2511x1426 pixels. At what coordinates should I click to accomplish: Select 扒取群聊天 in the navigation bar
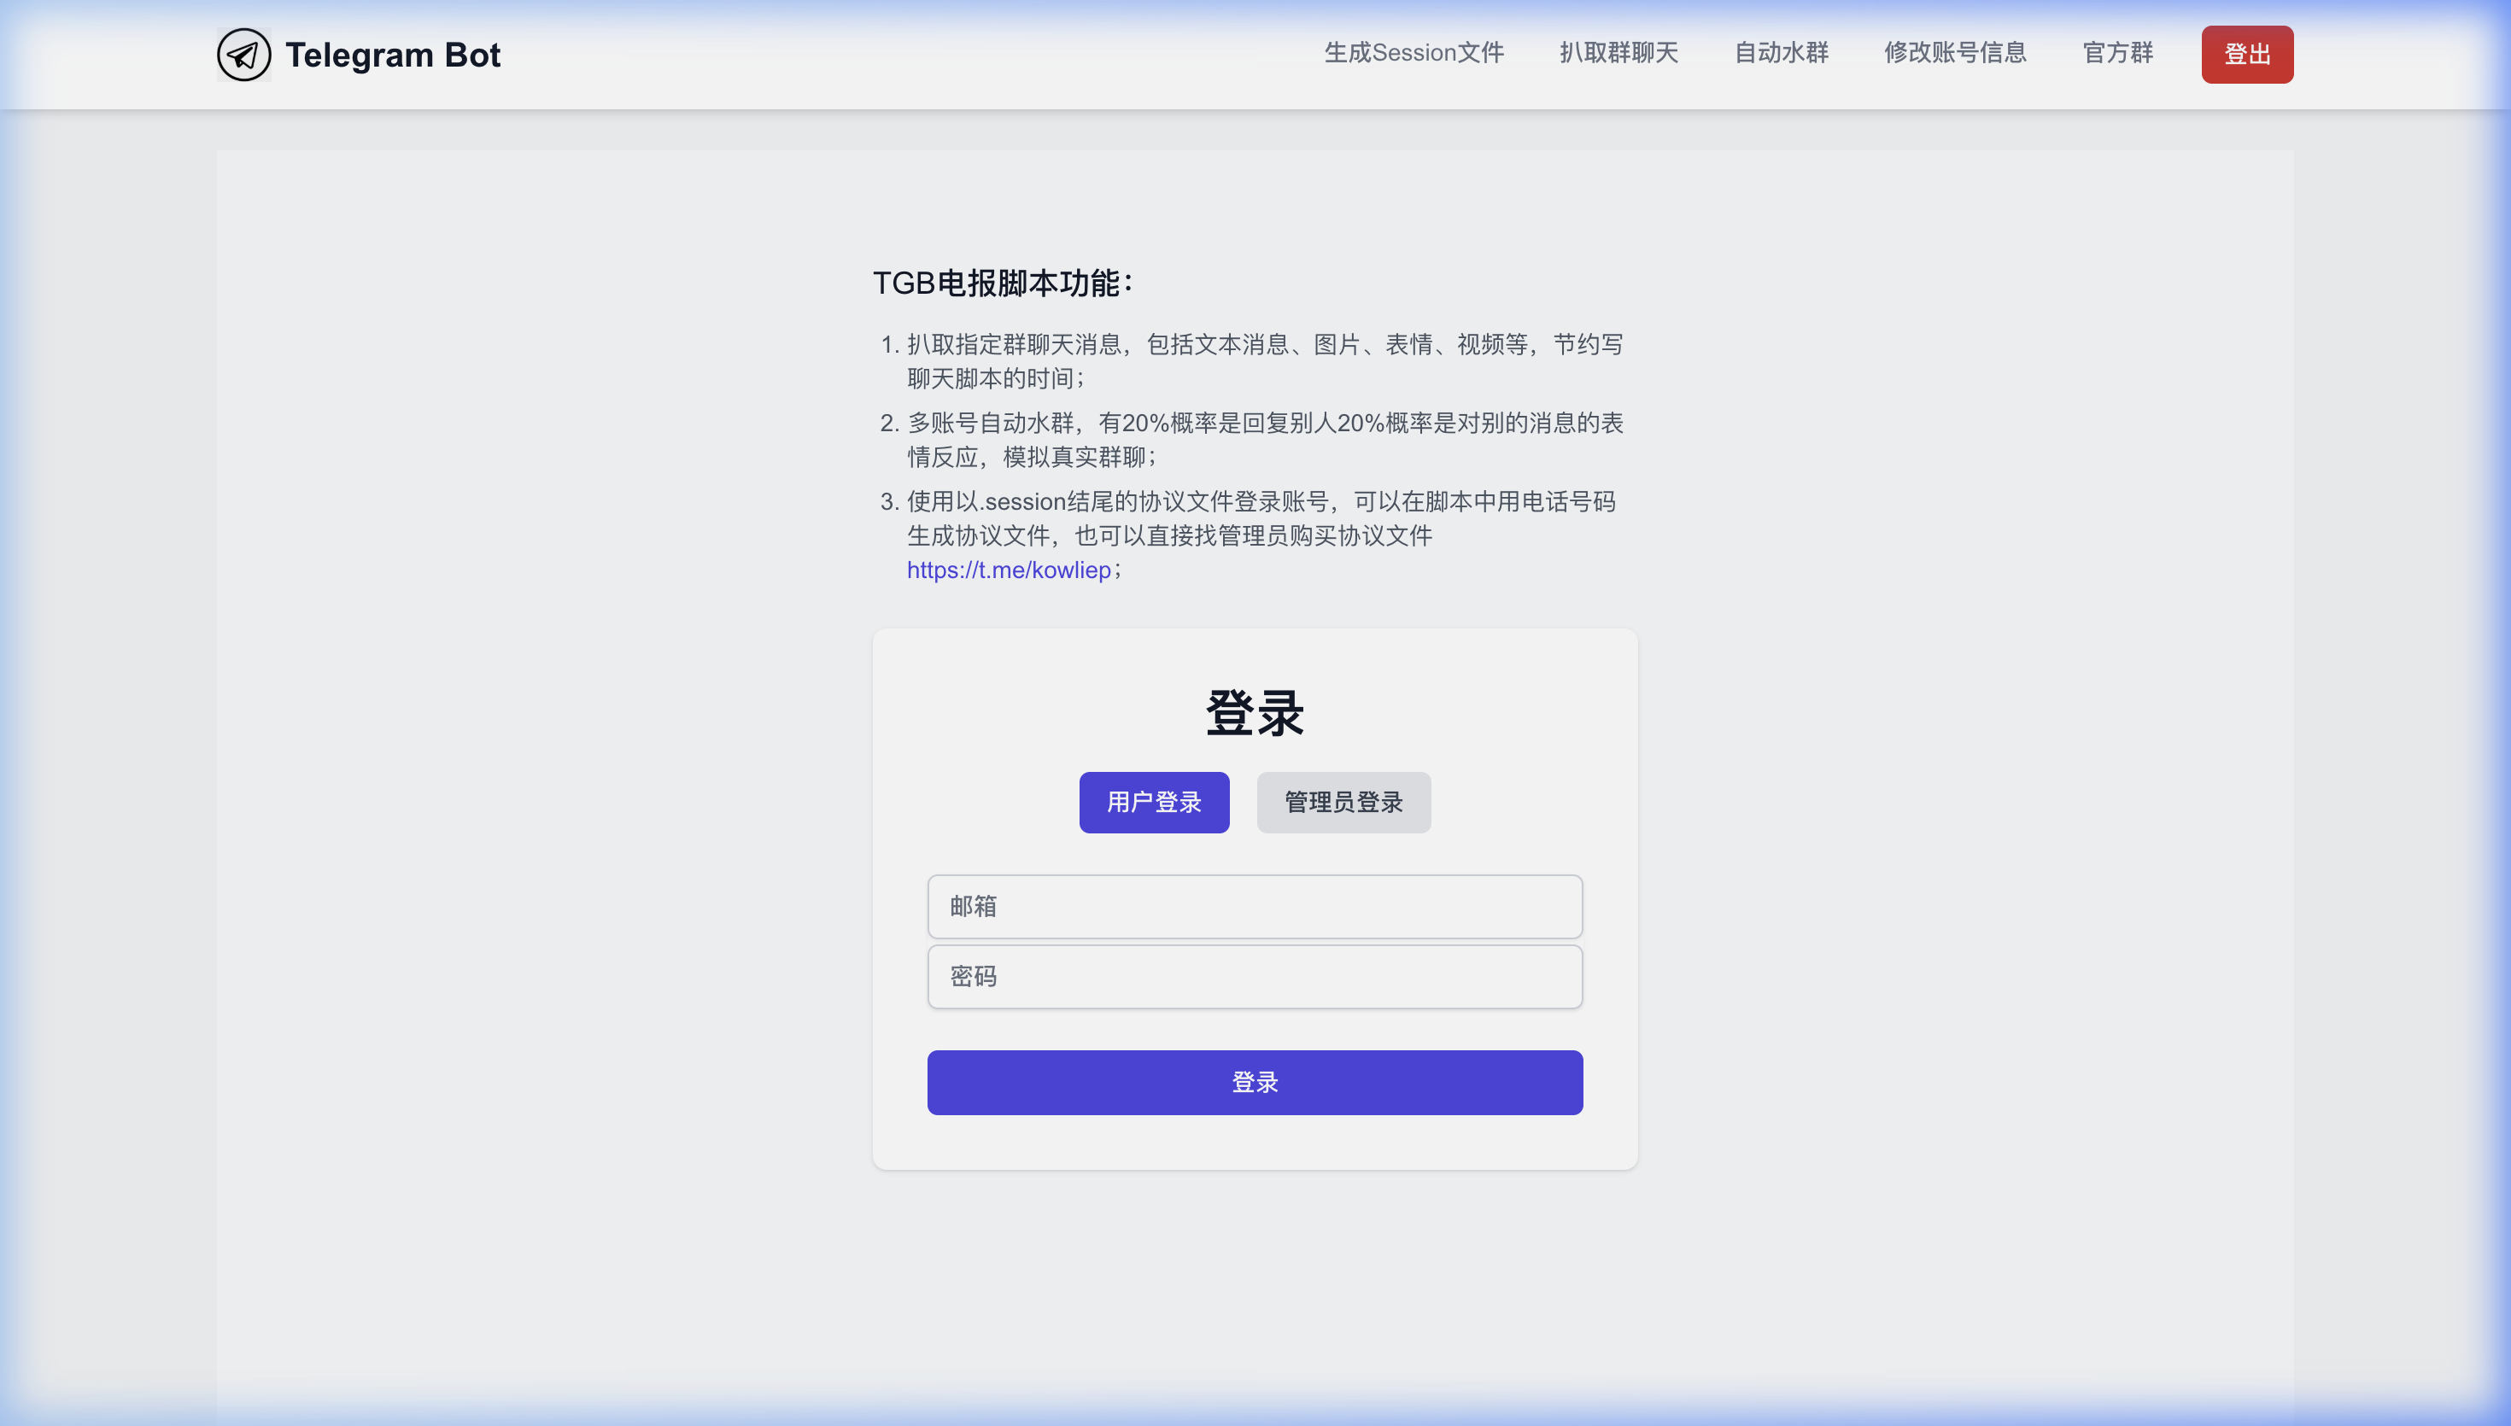1618,53
